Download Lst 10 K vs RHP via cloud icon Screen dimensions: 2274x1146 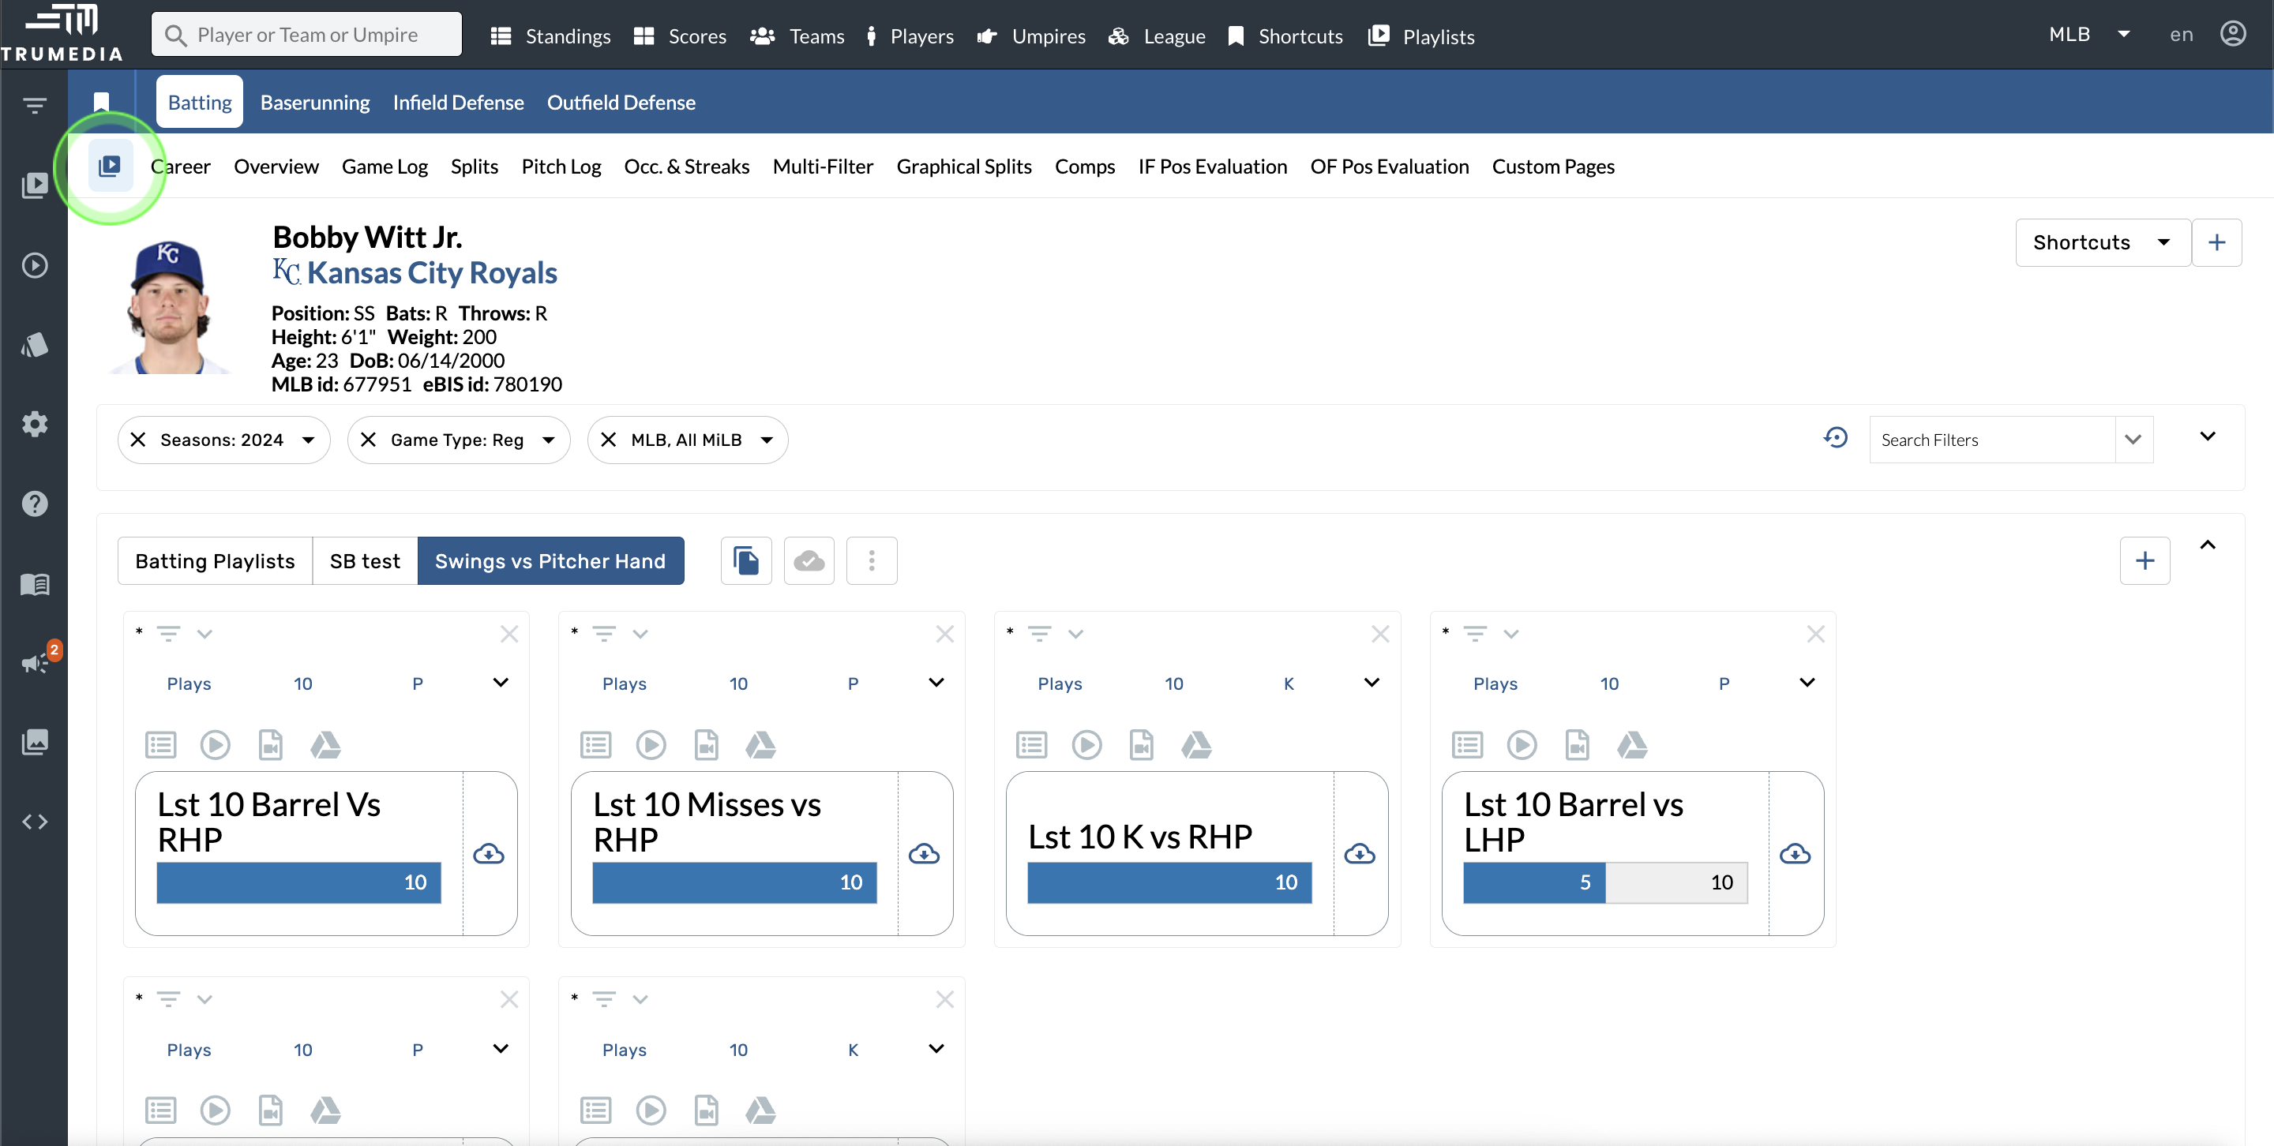(1360, 854)
